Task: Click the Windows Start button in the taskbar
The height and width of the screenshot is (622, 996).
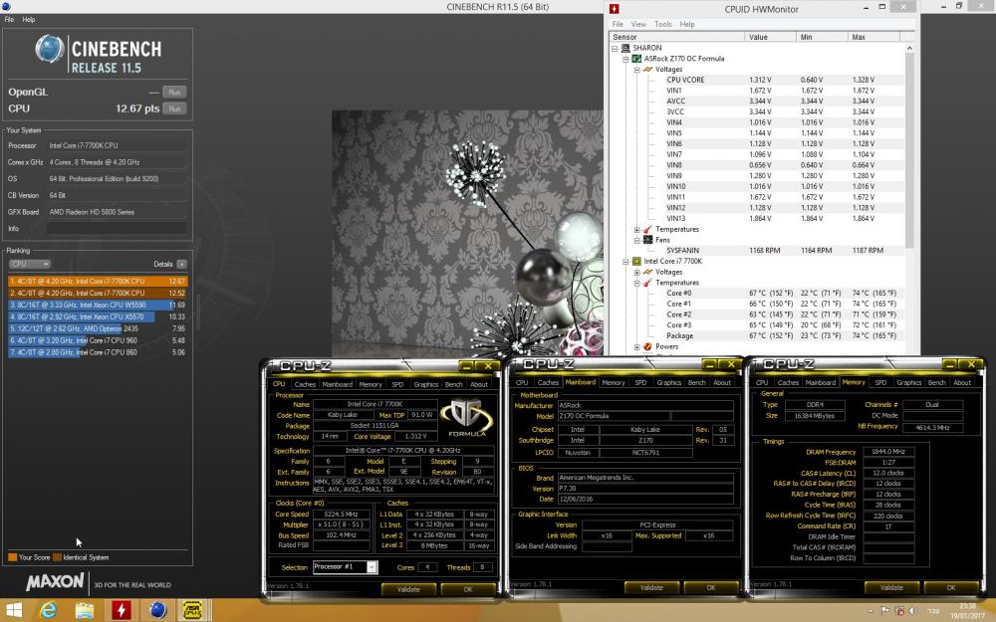Action: point(13,611)
